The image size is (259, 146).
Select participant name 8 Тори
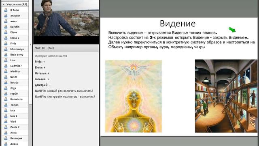(x=15, y=10)
